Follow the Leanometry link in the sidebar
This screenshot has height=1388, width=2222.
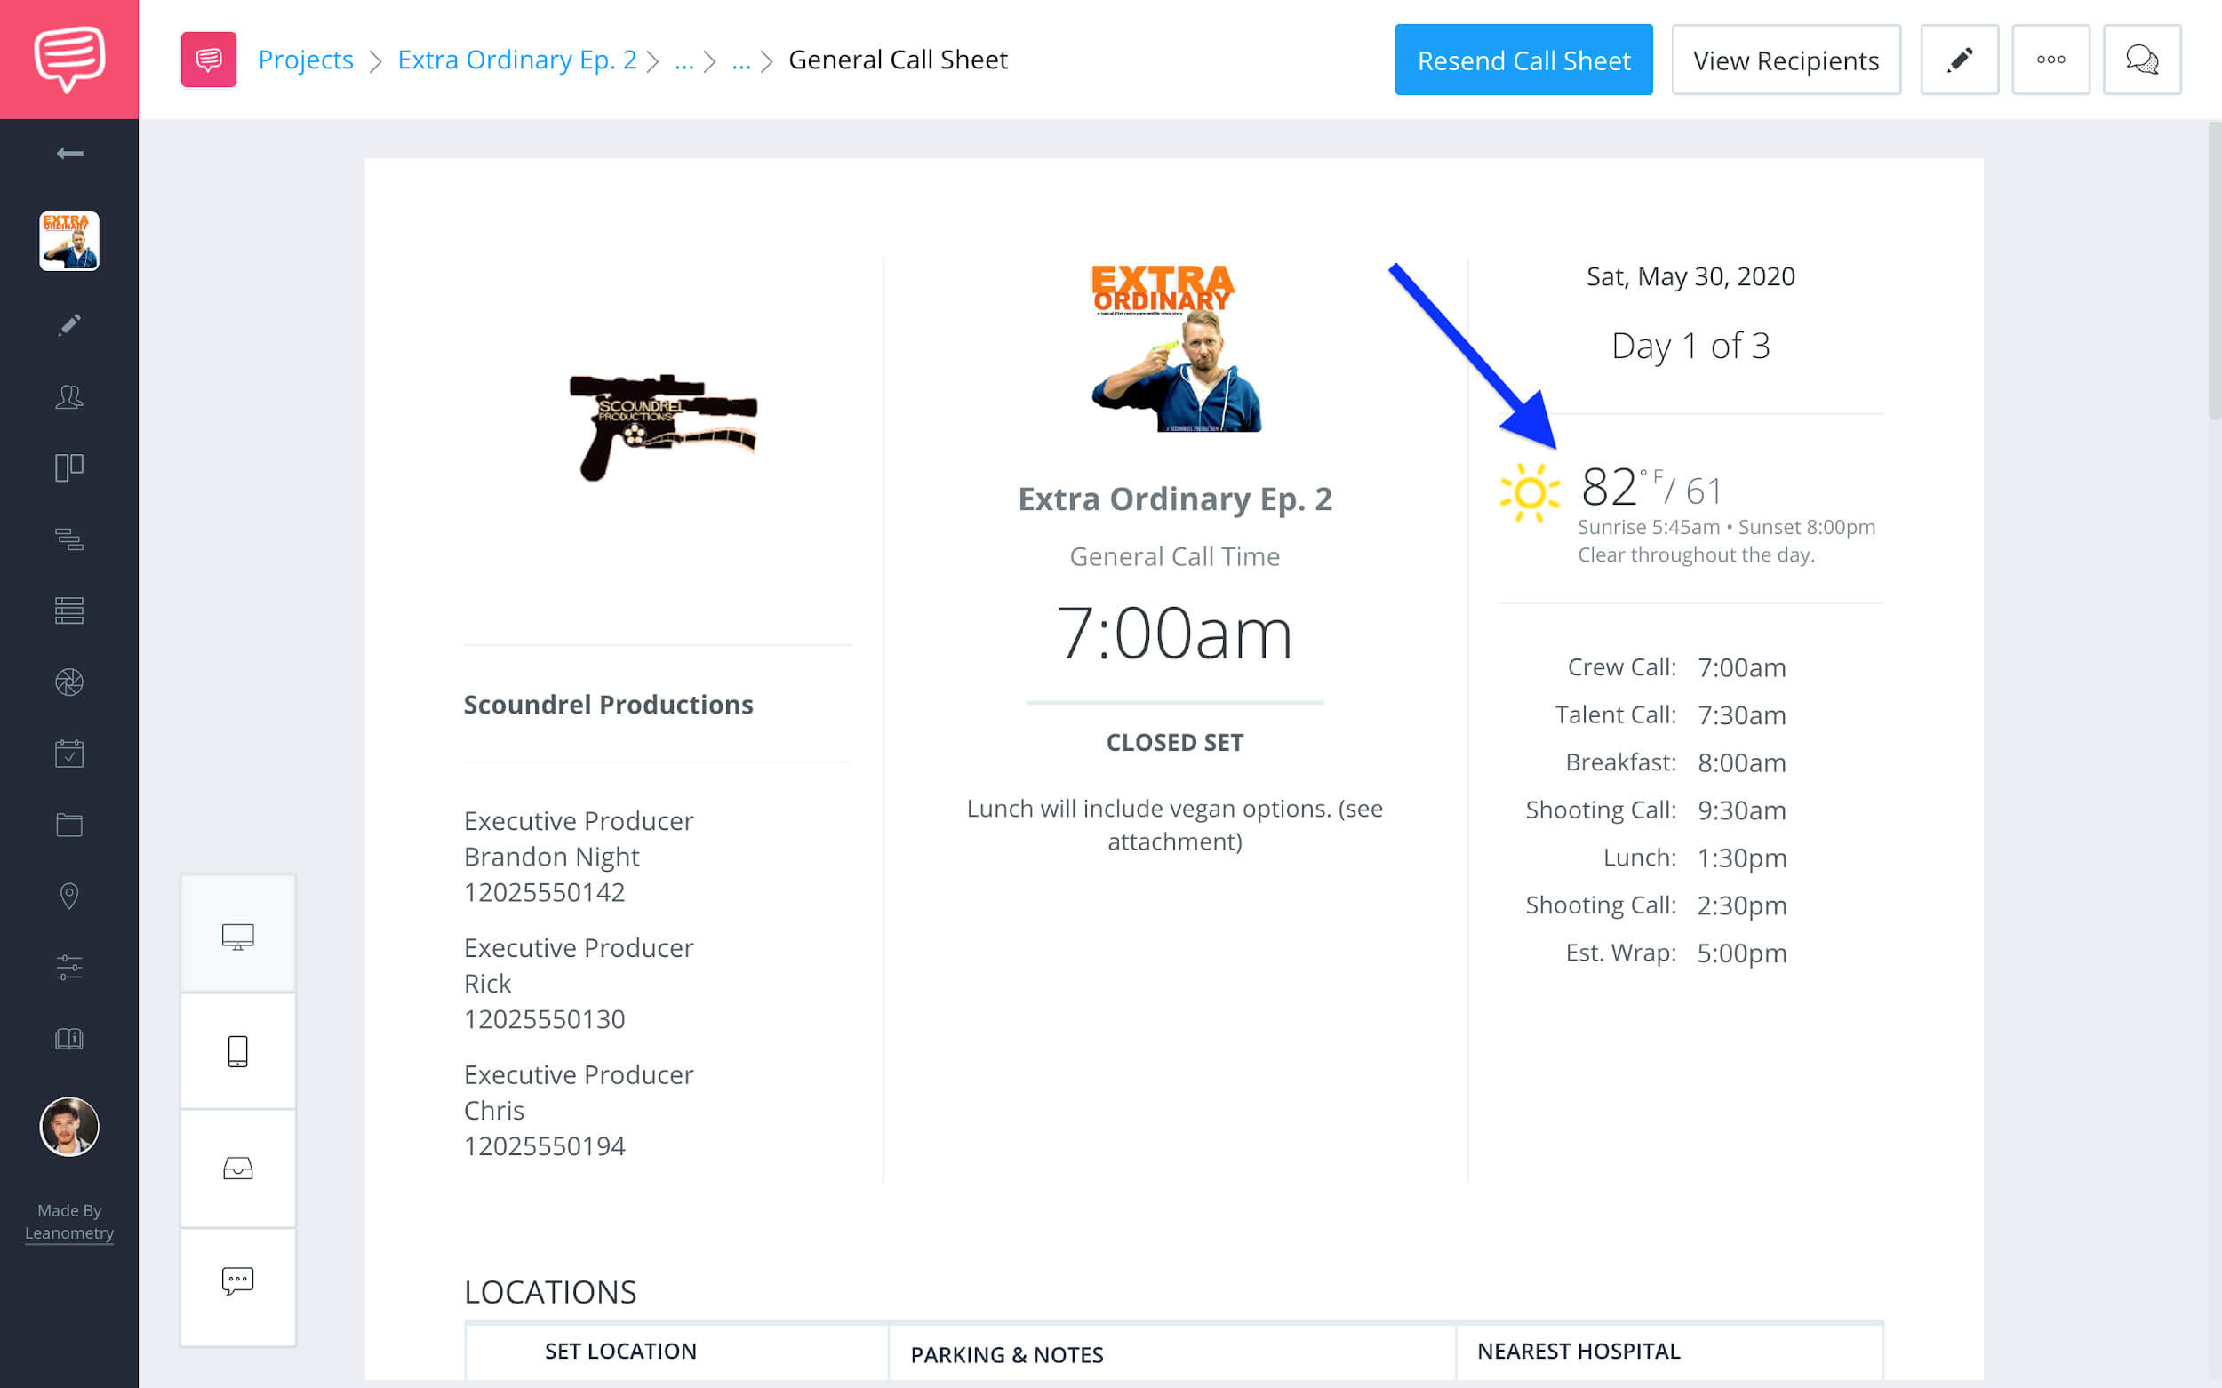click(x=70, y=1232)
